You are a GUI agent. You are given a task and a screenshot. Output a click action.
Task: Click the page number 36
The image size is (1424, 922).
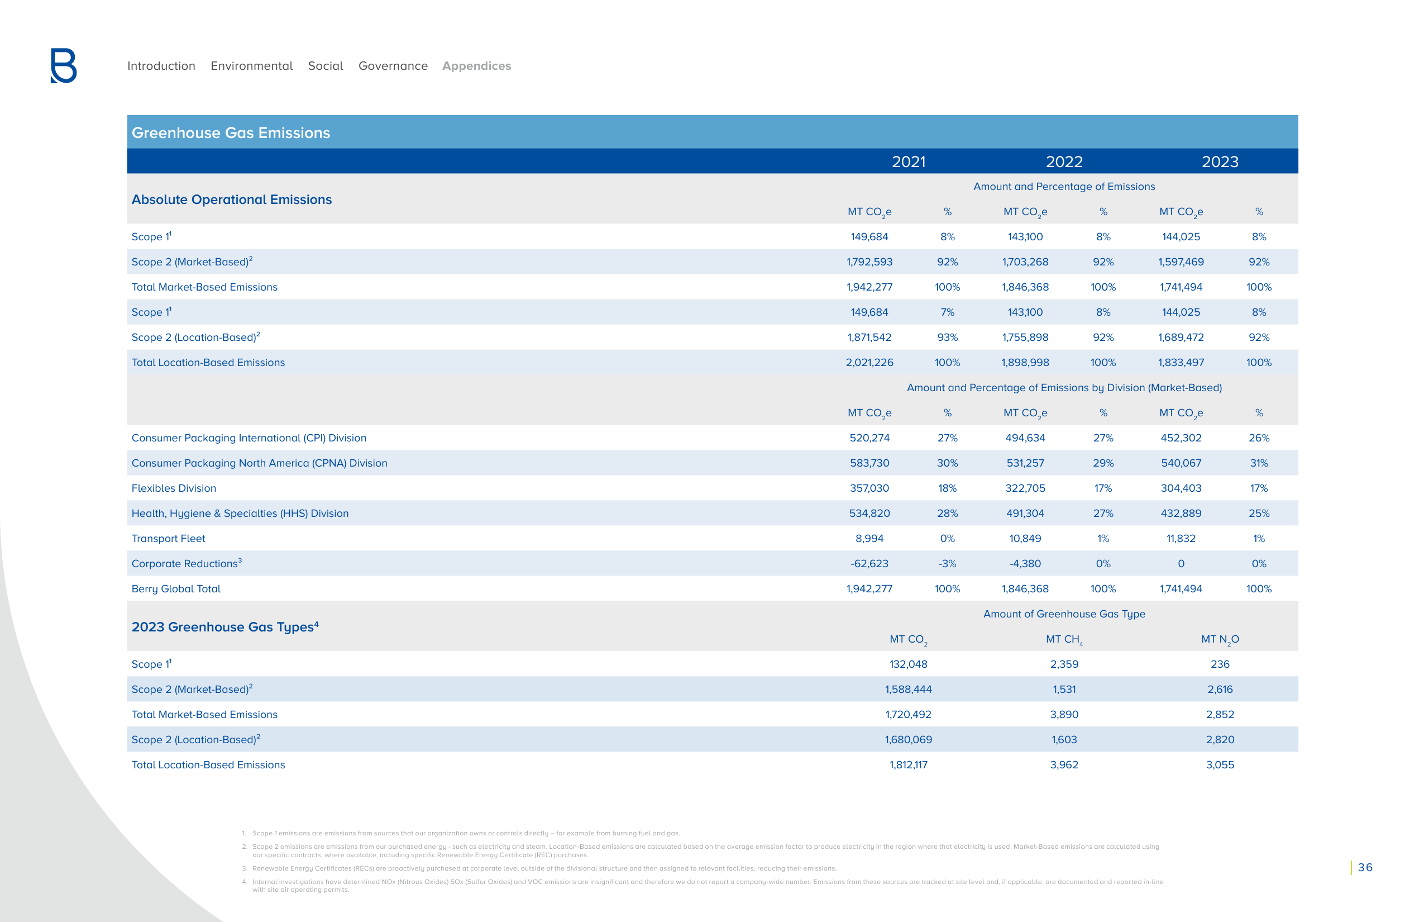tap(1365, 867)
